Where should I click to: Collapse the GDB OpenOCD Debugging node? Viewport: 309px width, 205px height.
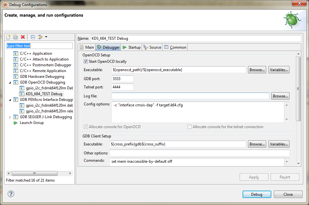click(x=10, y=83)
